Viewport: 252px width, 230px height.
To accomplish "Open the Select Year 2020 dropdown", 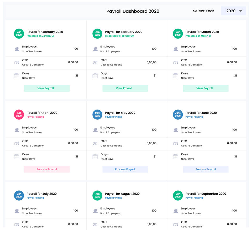I will (x=233, y=11).
